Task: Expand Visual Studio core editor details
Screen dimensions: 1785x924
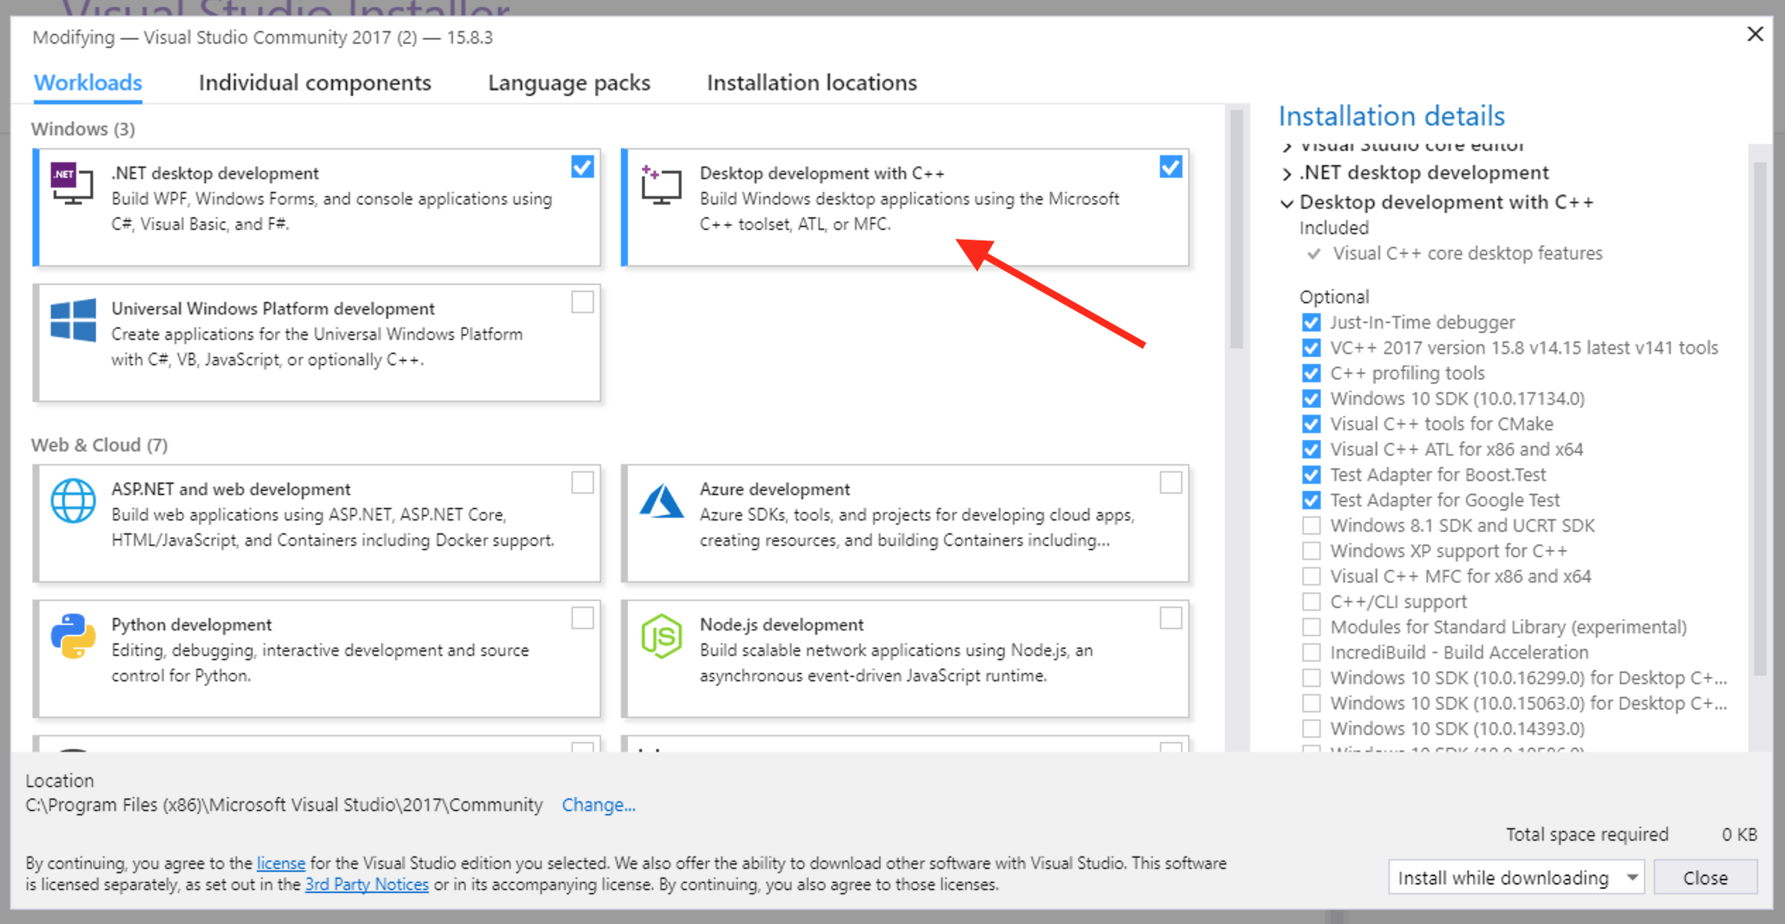Action: coord(1287,147)
